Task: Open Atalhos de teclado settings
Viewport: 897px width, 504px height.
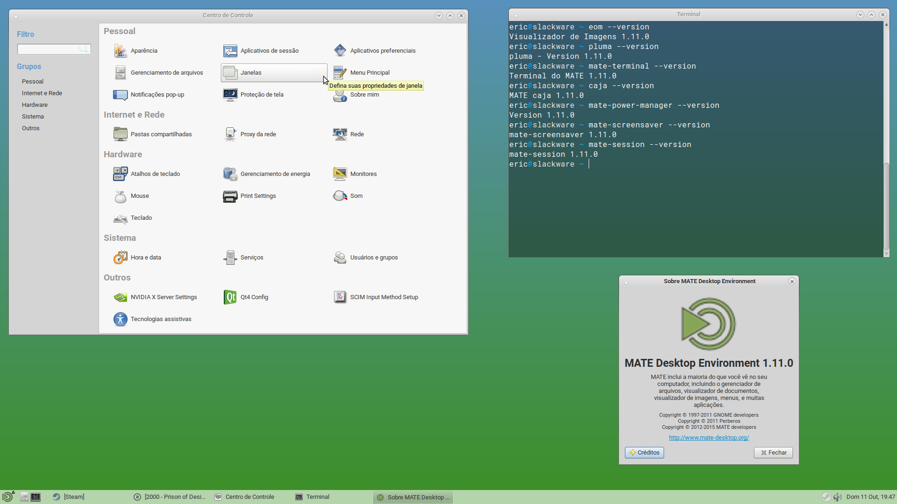Action: point(121,174)
